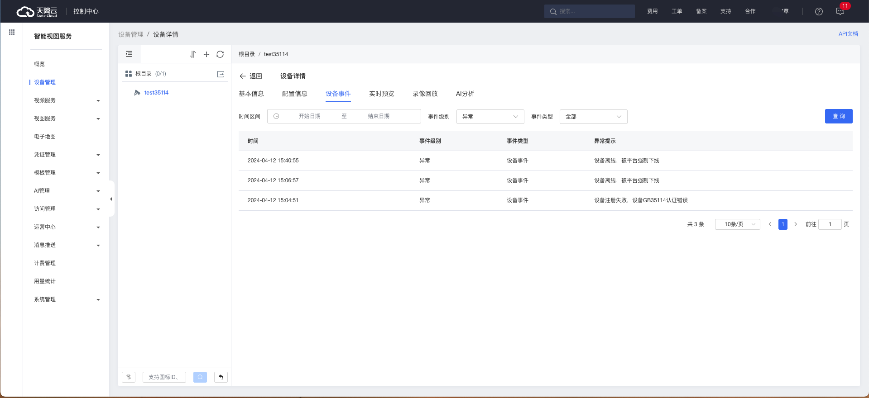This screenshot has height=398, width=869.
Task: Select page 1 in pagination
Action: (x=783, y=224)
